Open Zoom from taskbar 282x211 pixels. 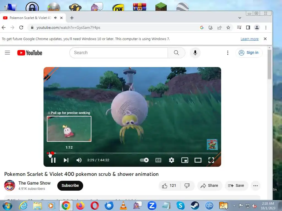point(152,206)
